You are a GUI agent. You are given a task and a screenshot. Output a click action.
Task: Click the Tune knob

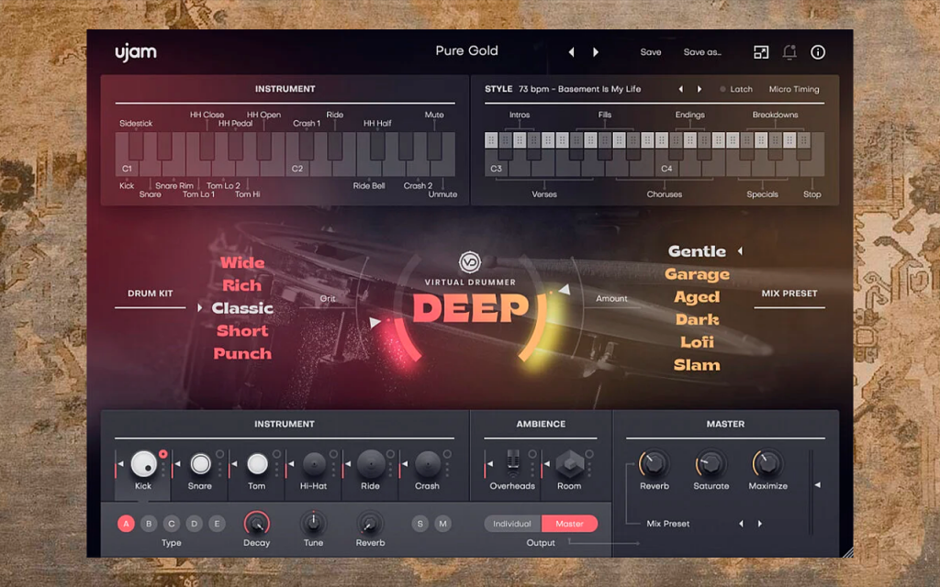tap(313, 524)
